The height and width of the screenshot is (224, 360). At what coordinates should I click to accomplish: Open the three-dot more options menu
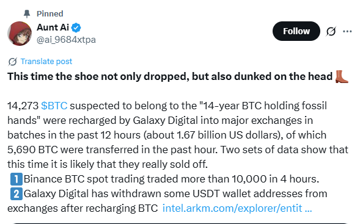click(347, 31)
